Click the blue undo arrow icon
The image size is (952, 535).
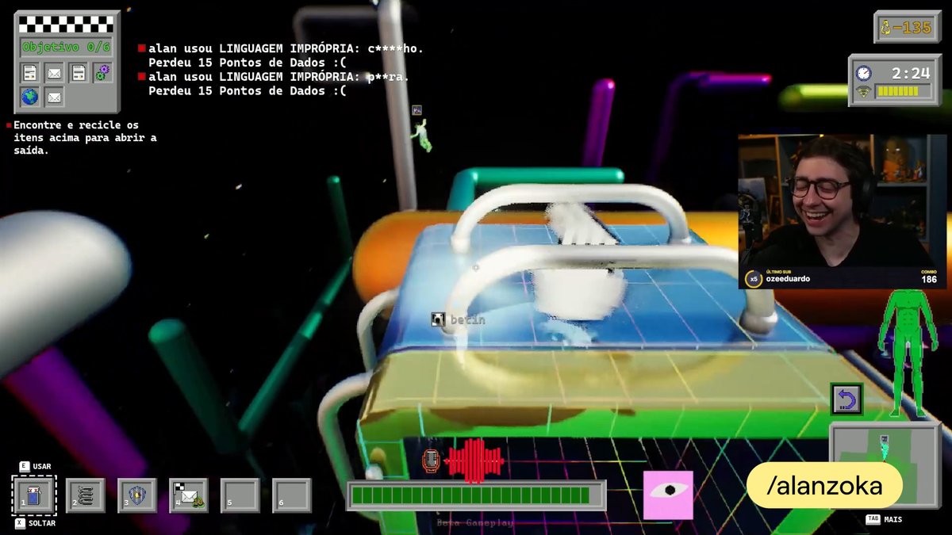(846, 399)
